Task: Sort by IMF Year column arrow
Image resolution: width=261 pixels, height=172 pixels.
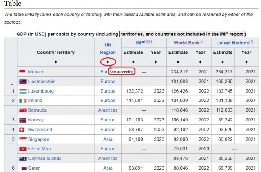Action: [155, 62]
